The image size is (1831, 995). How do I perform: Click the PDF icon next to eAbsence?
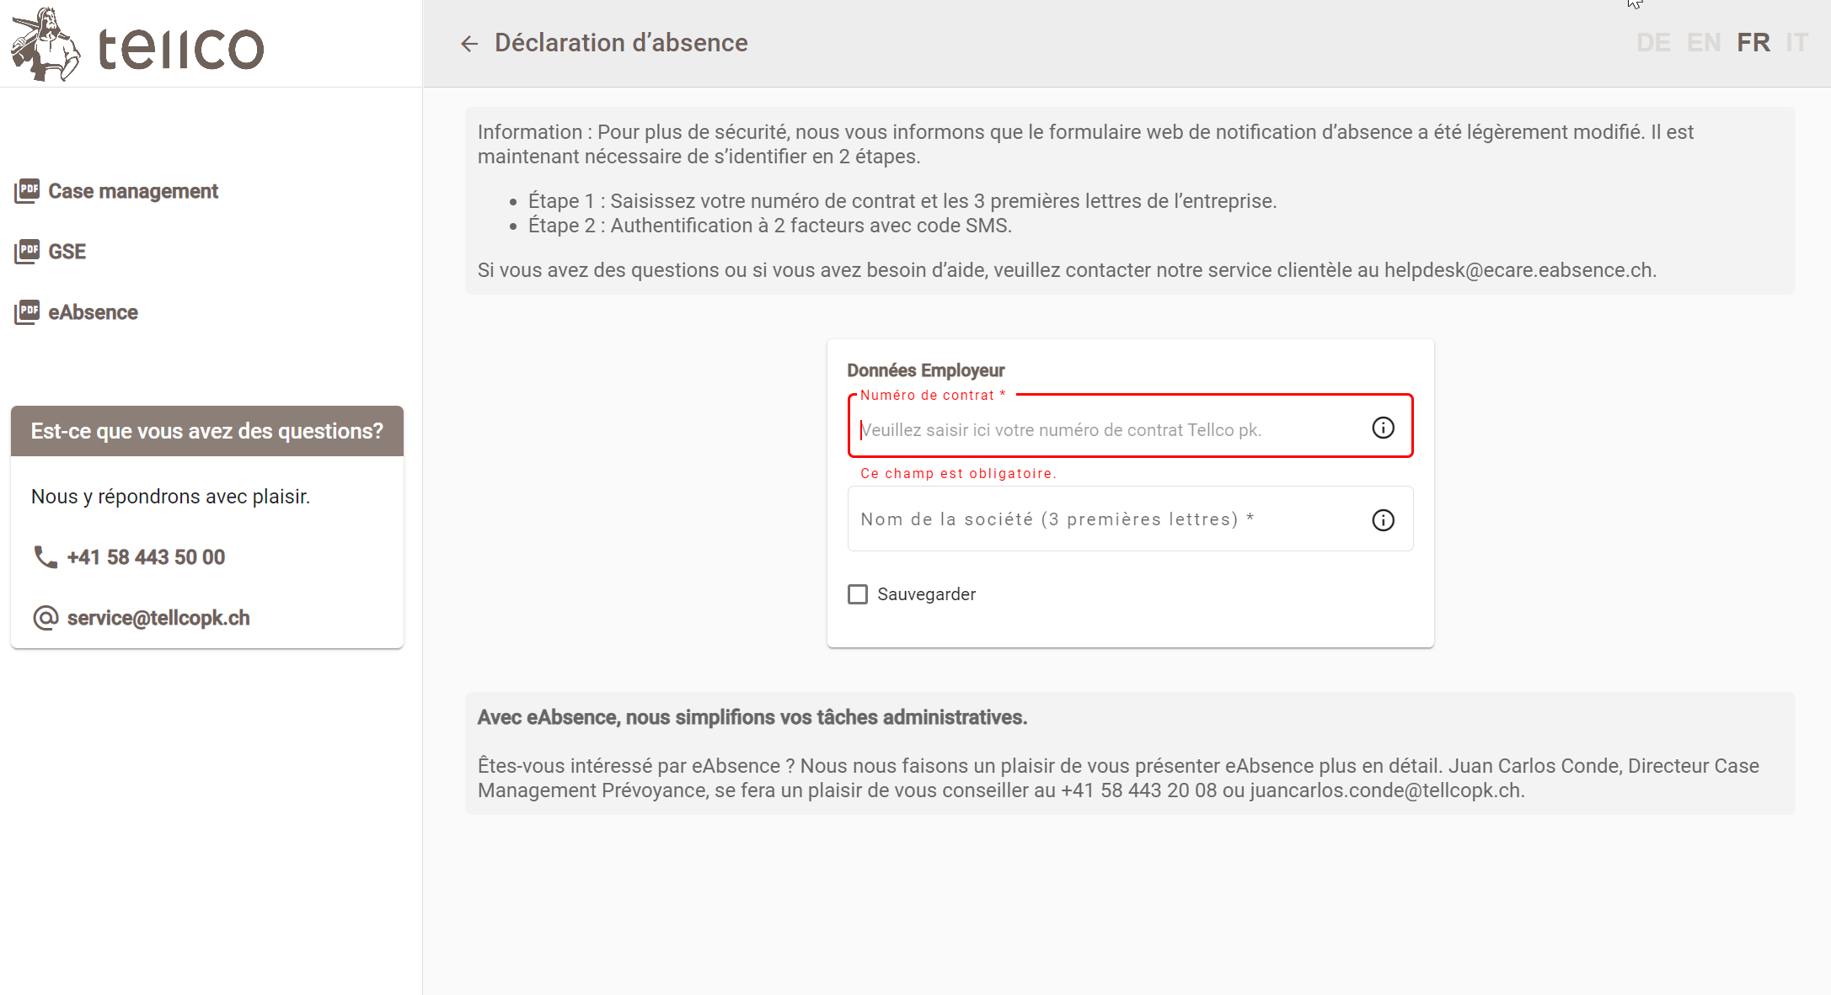[x=27, y=312]
